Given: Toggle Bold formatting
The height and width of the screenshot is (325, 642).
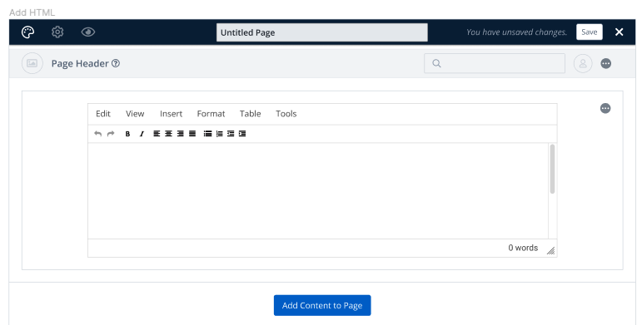Looking at the screenshot, I should pos(127,134).
